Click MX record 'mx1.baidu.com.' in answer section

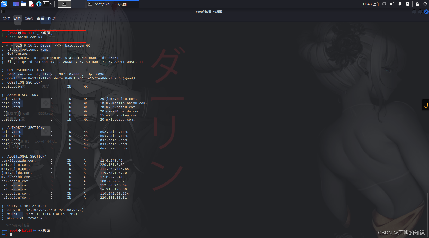pyautogui.click(x=120, y=120)
